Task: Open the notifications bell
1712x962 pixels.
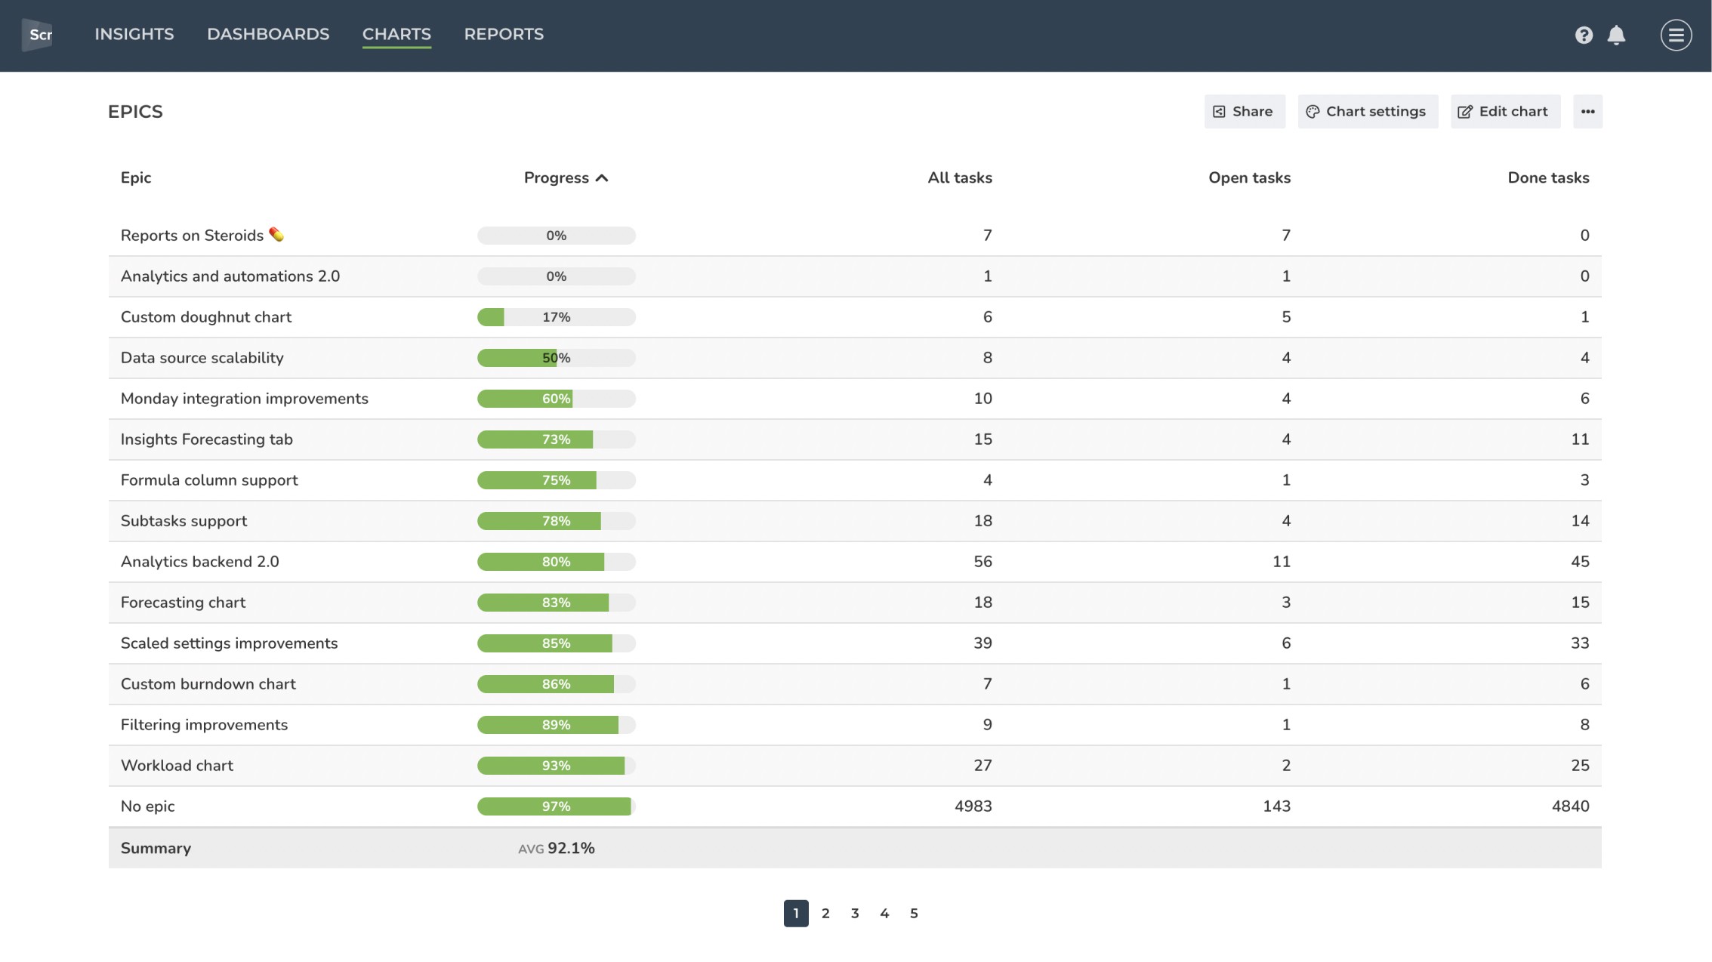Action: pyautogui.click(x=1616, y=35)
